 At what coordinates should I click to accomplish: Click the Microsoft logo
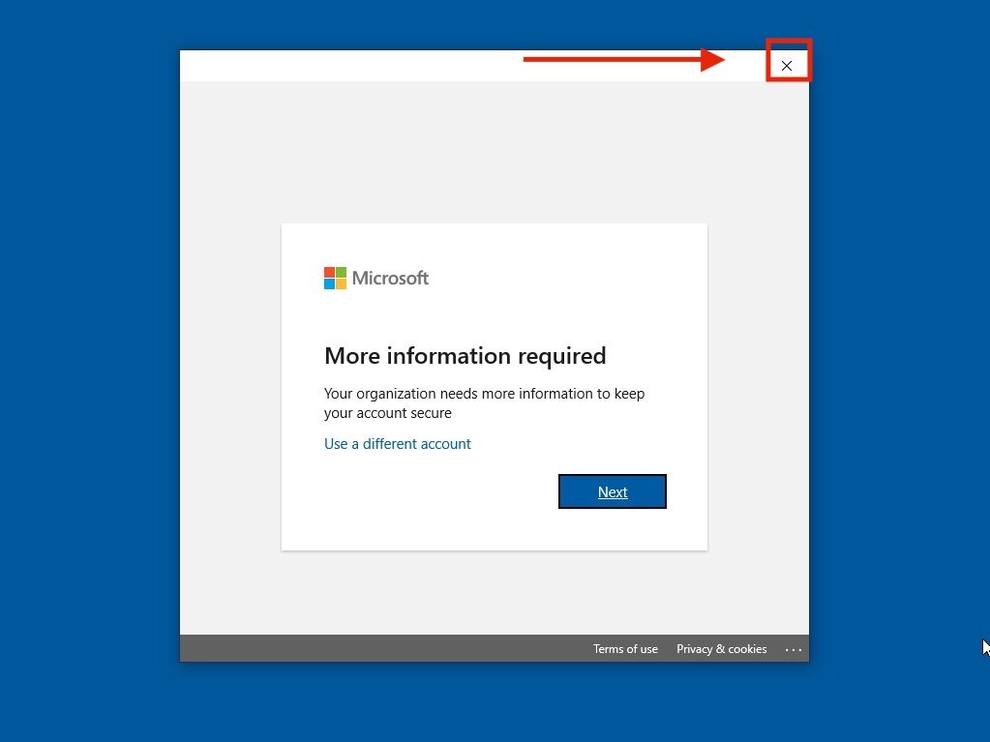[x=376, y=279]
